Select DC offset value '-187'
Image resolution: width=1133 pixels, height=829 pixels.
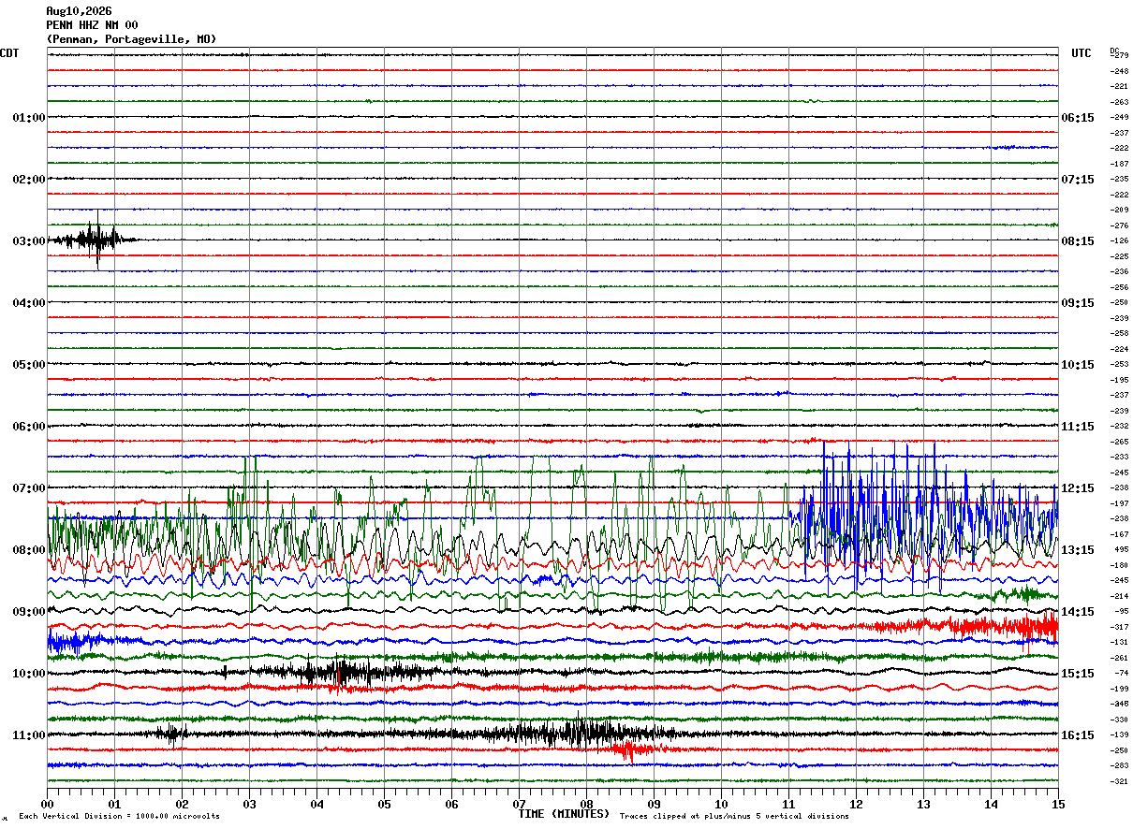(1119, 164)
